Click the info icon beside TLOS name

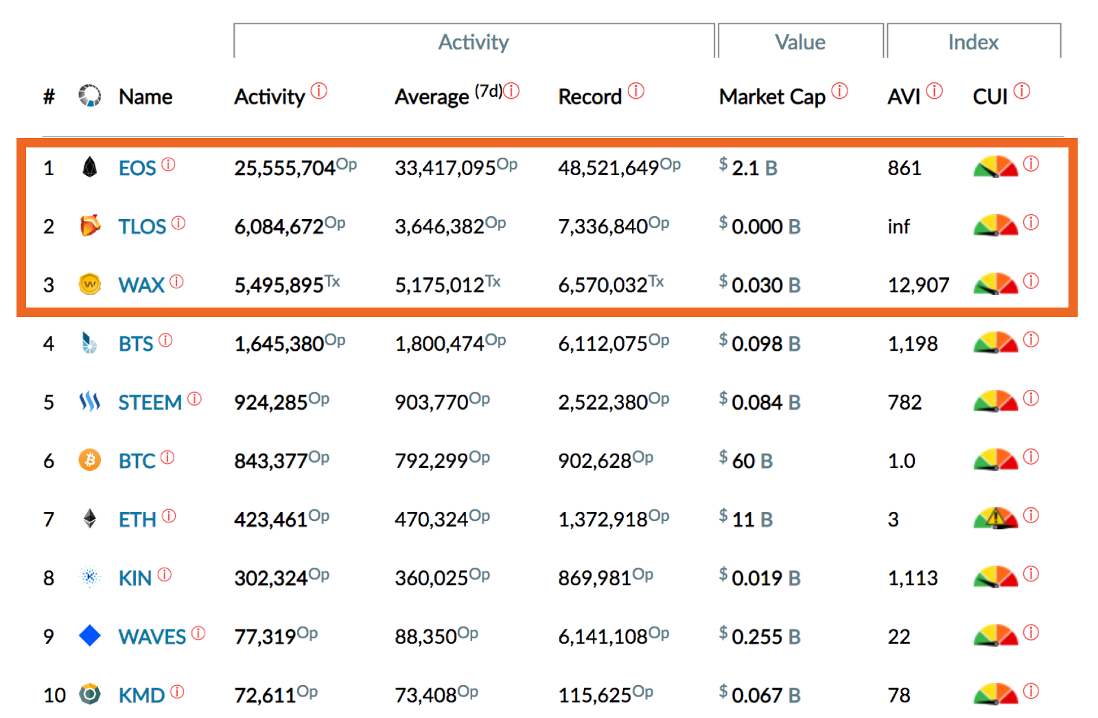(178, 222)
